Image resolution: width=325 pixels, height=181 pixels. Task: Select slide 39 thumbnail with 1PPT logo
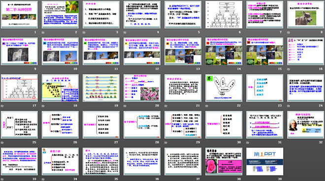point(265,161)
